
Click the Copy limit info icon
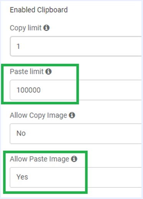click(x=47, y=28)
